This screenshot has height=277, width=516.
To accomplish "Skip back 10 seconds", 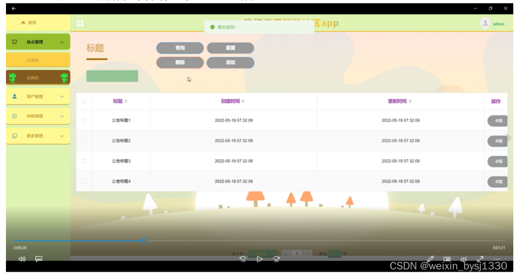I will tap(243, 259).
